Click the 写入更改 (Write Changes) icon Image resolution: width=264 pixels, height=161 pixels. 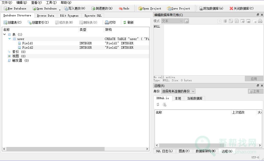[x=66, y=9]
